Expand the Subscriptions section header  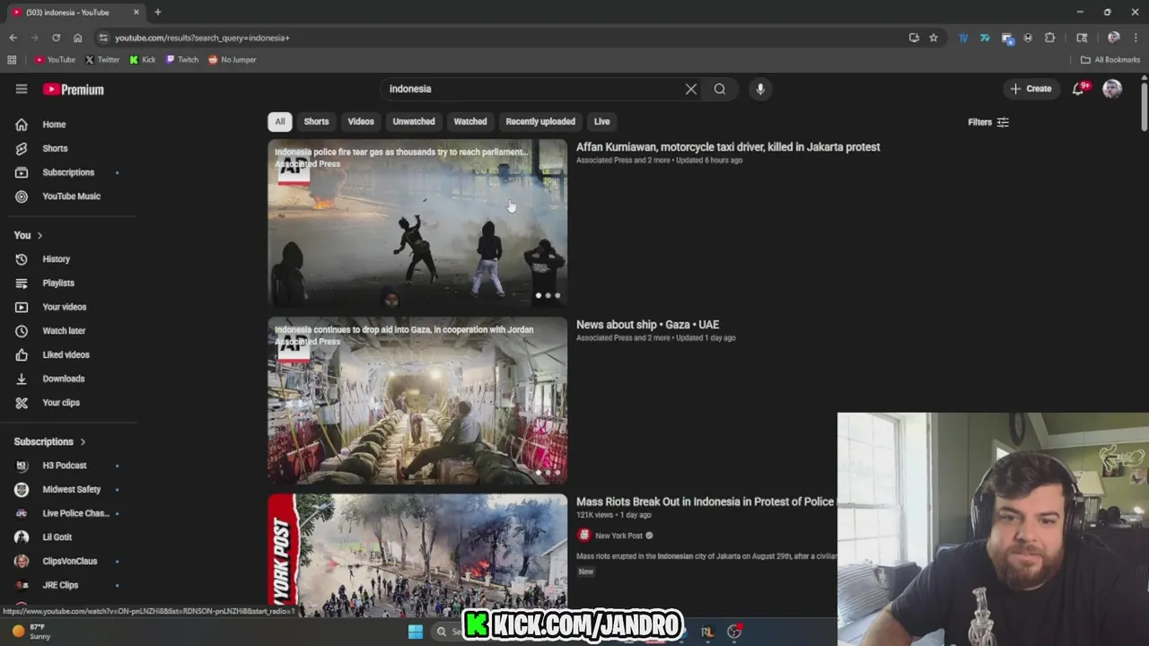pyautogui.click(x=50, y=441)
